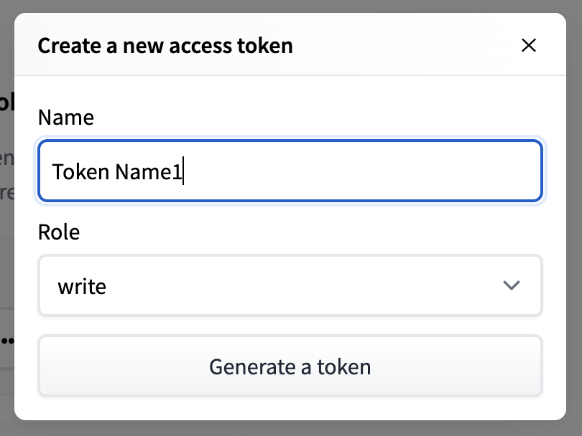Open the Role dropdown

point(290,285)
